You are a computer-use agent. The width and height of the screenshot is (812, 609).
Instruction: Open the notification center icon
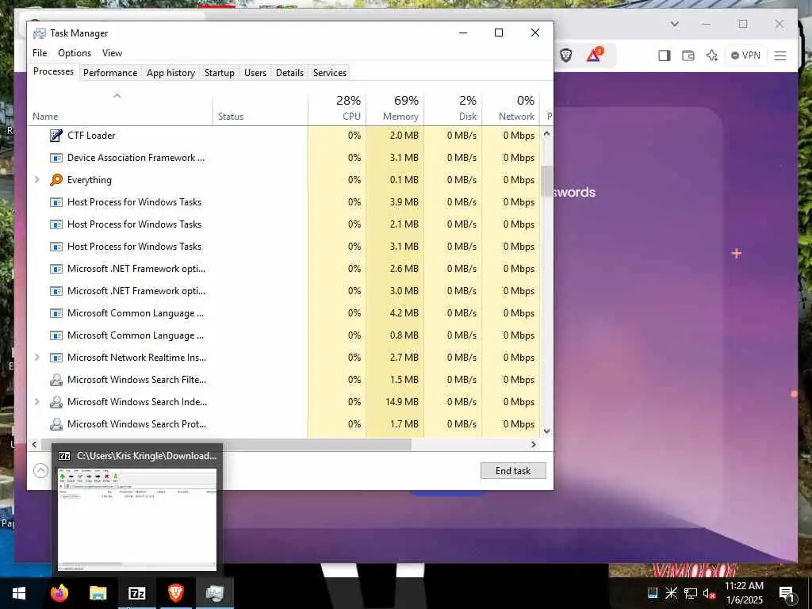[787, 594]
